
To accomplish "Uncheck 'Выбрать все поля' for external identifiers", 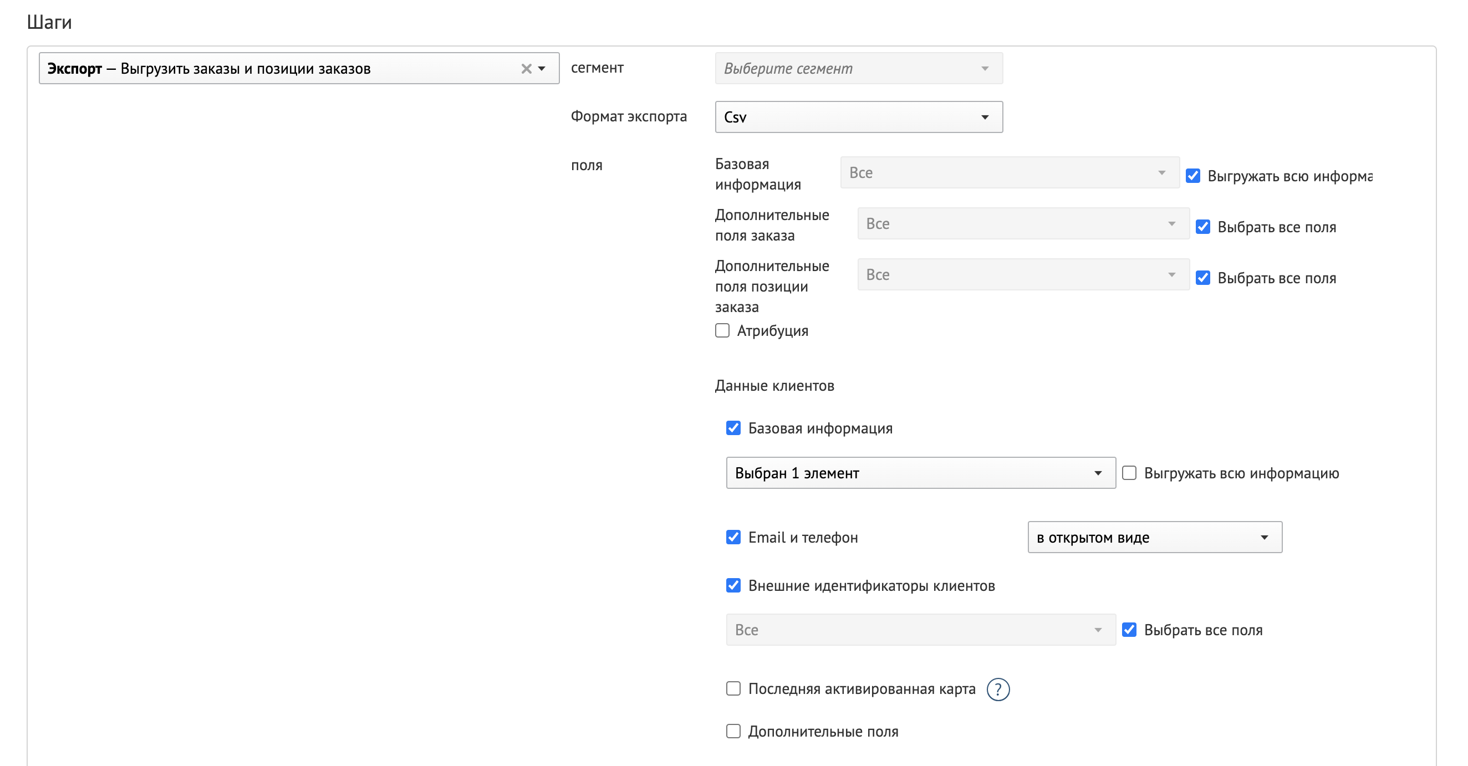I will coord(1129,630).
